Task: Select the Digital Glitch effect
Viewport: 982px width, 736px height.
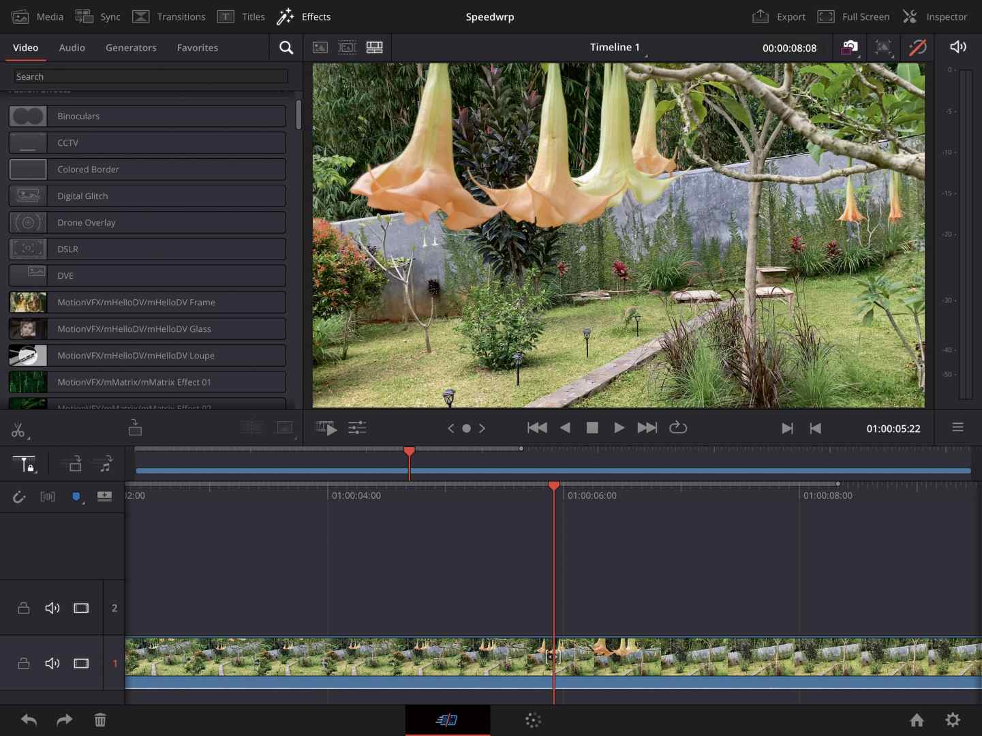Action: coord(147,196)
